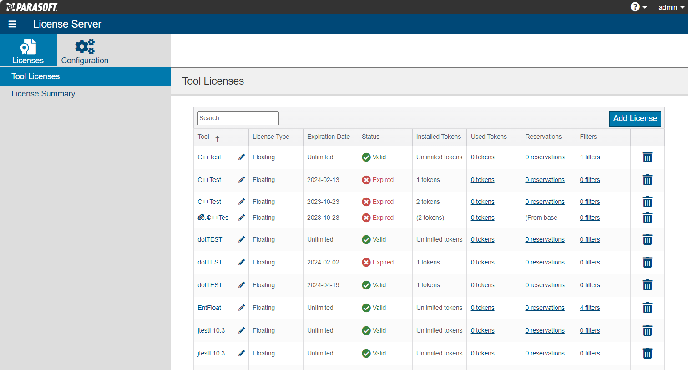Delete the linked C++Test license showing (From base

pos(648,218)
